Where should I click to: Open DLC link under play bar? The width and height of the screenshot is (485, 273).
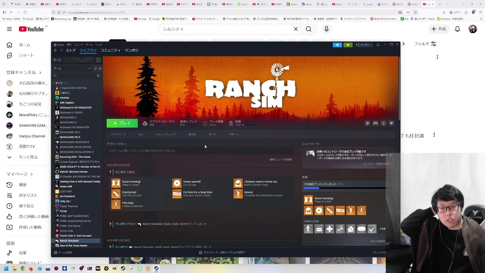(141, 134)
